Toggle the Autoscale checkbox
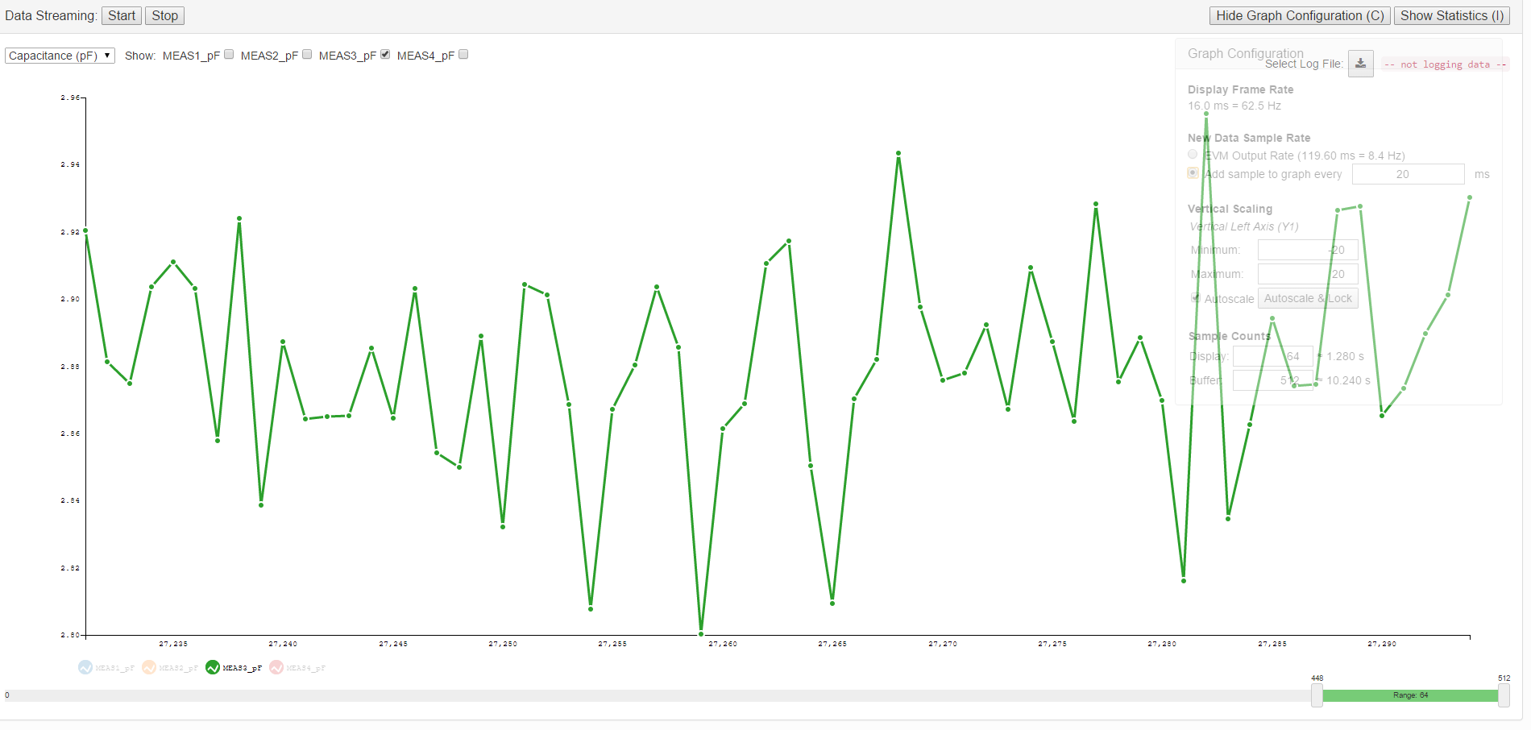 1196,297
